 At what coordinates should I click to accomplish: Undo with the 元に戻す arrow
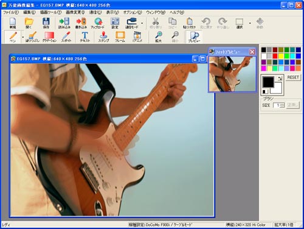[x=206, y=23]
